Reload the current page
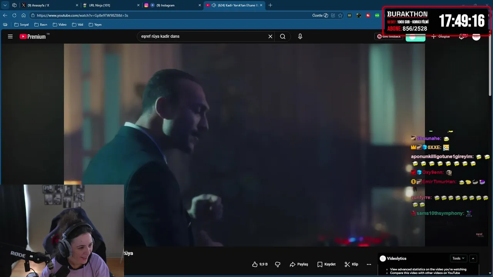The image size is (493, 277). pyautogui.click(x=14, y=15)
